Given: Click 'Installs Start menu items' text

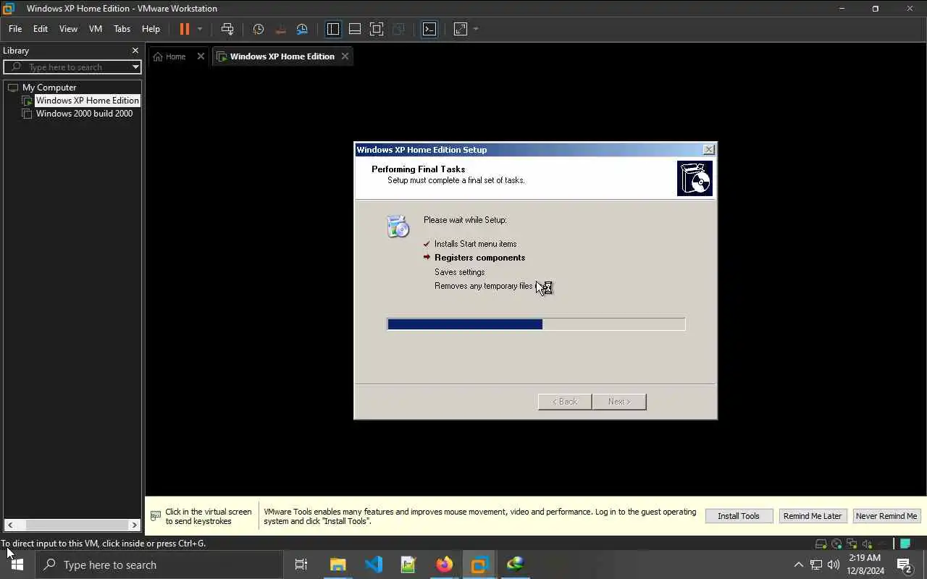Looking at the screenshot, I should click(x=475, y=244).
